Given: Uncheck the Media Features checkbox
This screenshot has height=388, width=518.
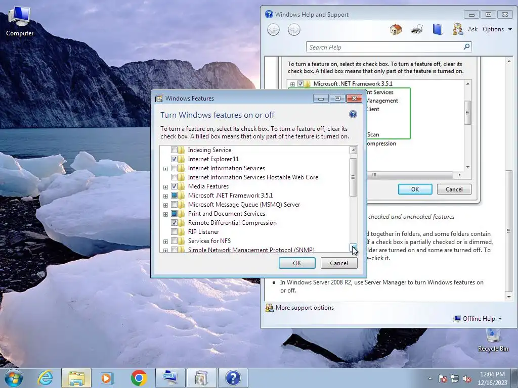Looking at the screenshot, I should point(174,186).
